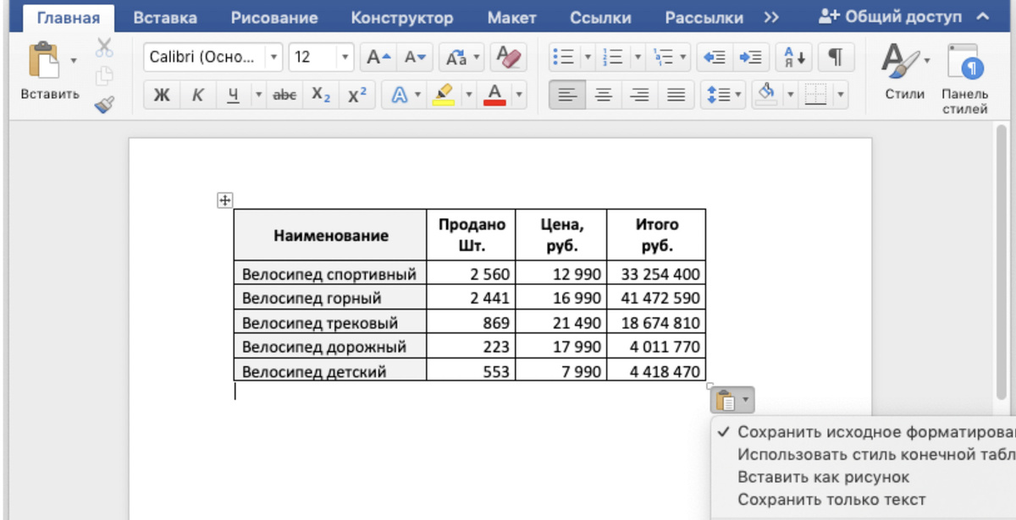Align text right
This screenshot has height=520, width=1016.
coord(640,96)
